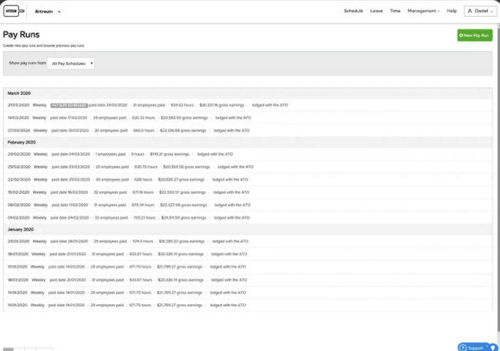Select the 07/03/2020 pay run entry
This screenshot has height=351, width=500.
point(18,130)
